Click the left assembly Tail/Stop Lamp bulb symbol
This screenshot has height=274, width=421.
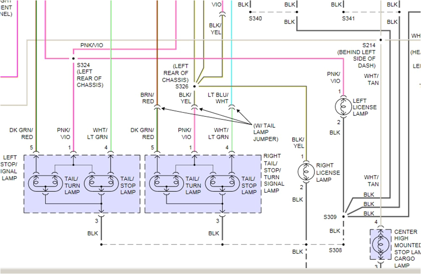101,184
